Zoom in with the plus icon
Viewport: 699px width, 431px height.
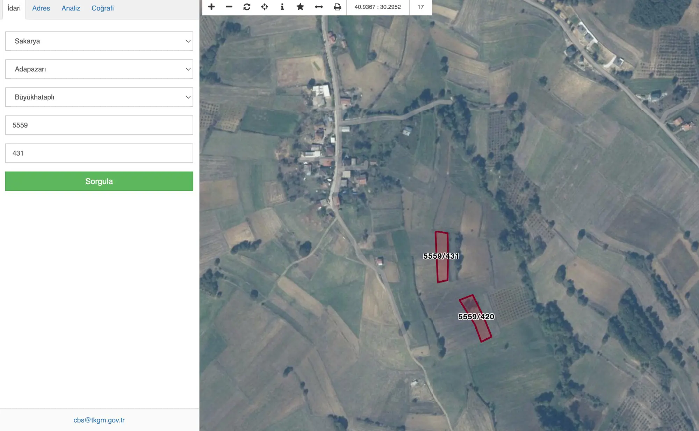pyautogui.click(x=211, y=7)
